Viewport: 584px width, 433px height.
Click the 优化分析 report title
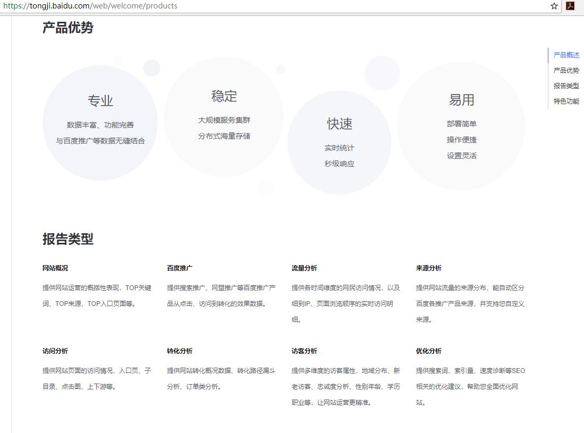pos(429,351)
